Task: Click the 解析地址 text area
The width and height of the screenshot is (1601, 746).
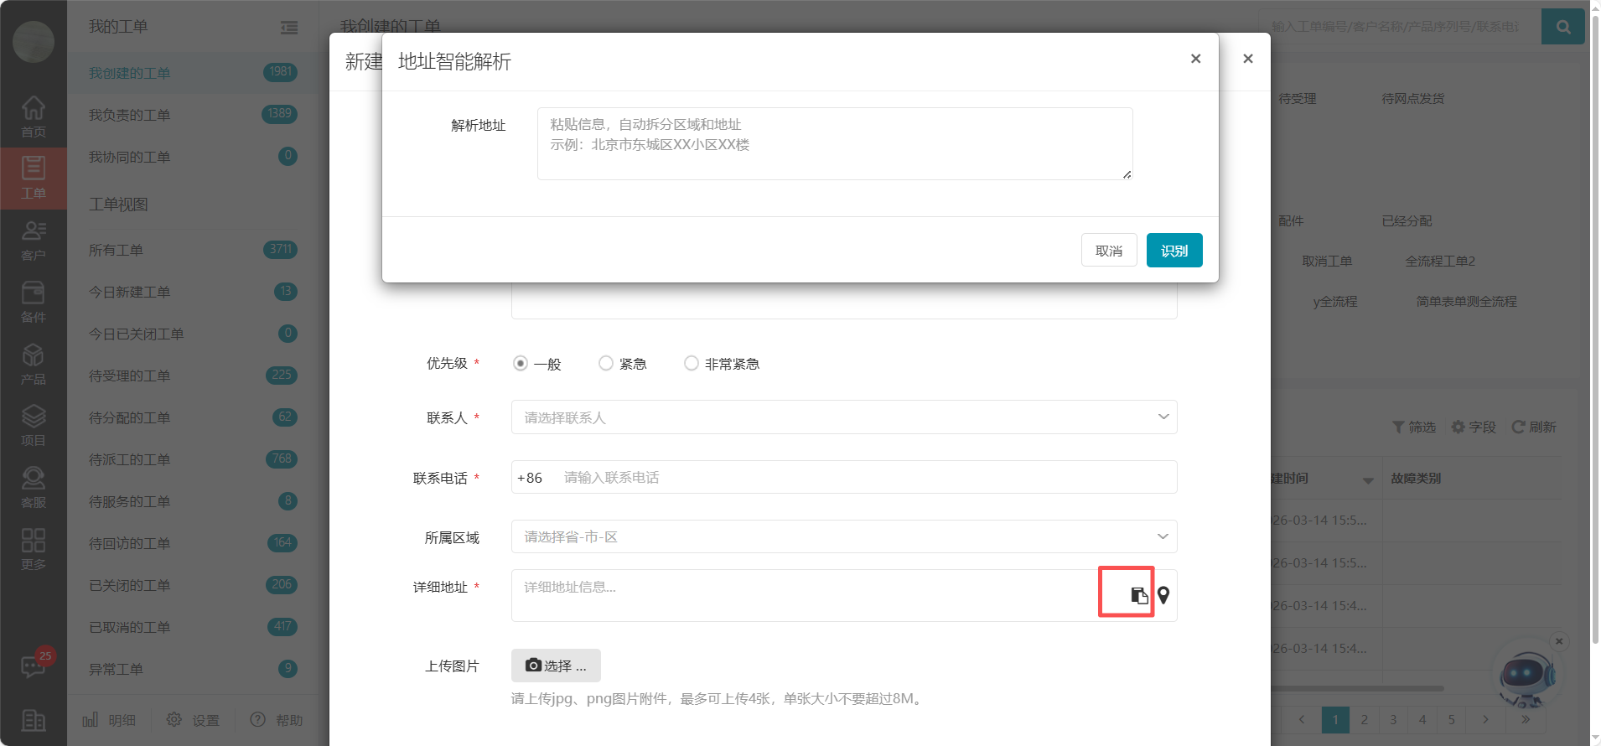Action: click(834, 143)
